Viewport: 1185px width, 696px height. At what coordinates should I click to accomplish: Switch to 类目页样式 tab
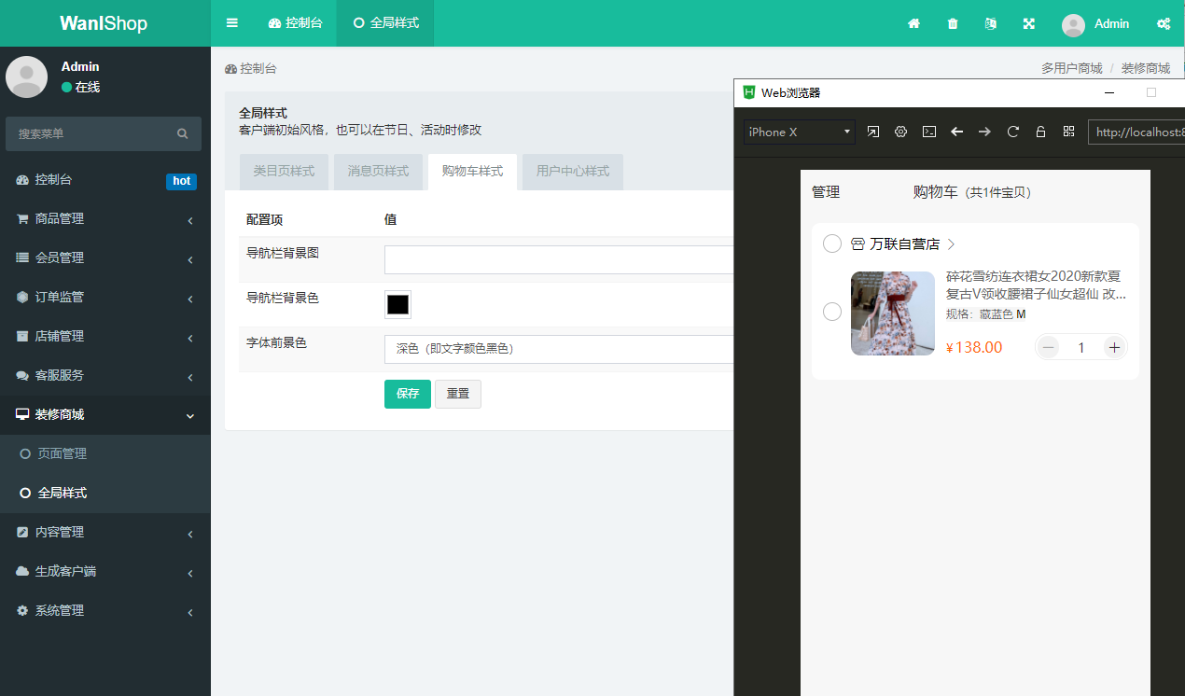[284, 172]
